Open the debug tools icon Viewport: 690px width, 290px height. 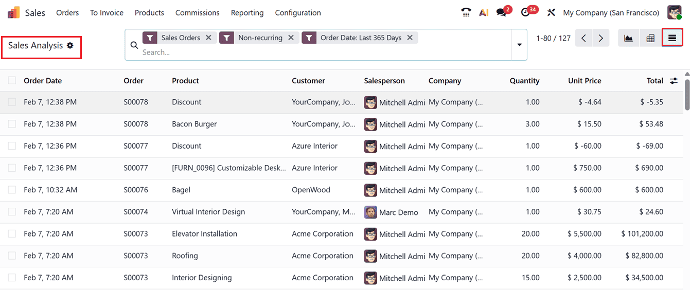pos(551,12)
